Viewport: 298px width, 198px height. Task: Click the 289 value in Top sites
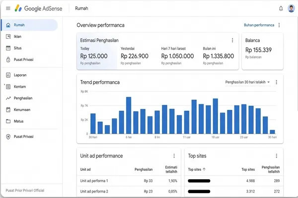[277, 181]
